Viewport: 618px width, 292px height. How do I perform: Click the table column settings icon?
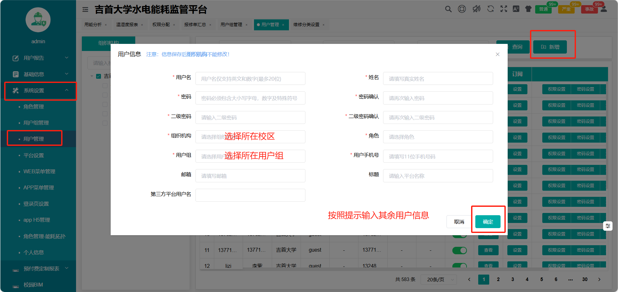pyautogui.click(x=608, y=226)
